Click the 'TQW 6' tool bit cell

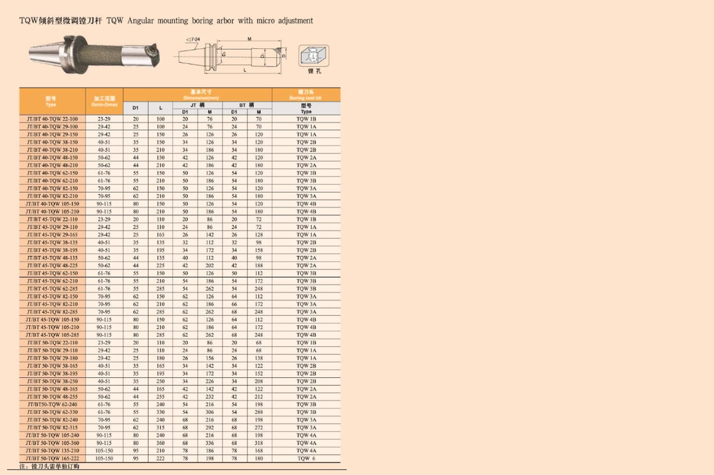[x=306, y=458]
